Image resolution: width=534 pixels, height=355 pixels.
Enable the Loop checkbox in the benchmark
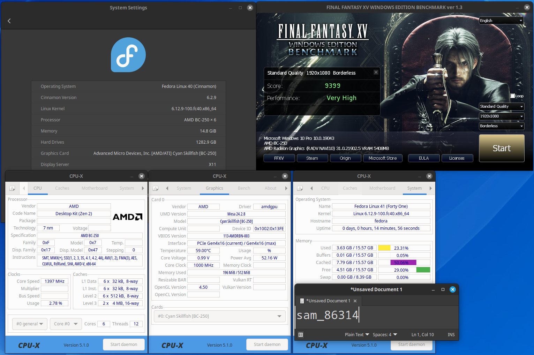[x=513, y=96]
